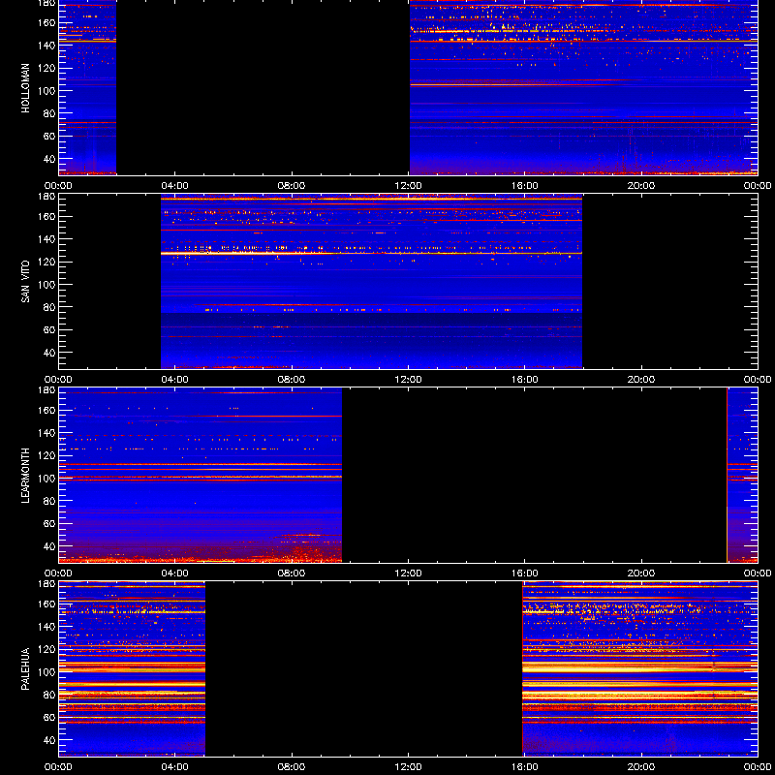This screenshot has height=775, width=775.
Task: Choose the 60 frequency tick on Learmonth axis
Action: coord(50,524)
